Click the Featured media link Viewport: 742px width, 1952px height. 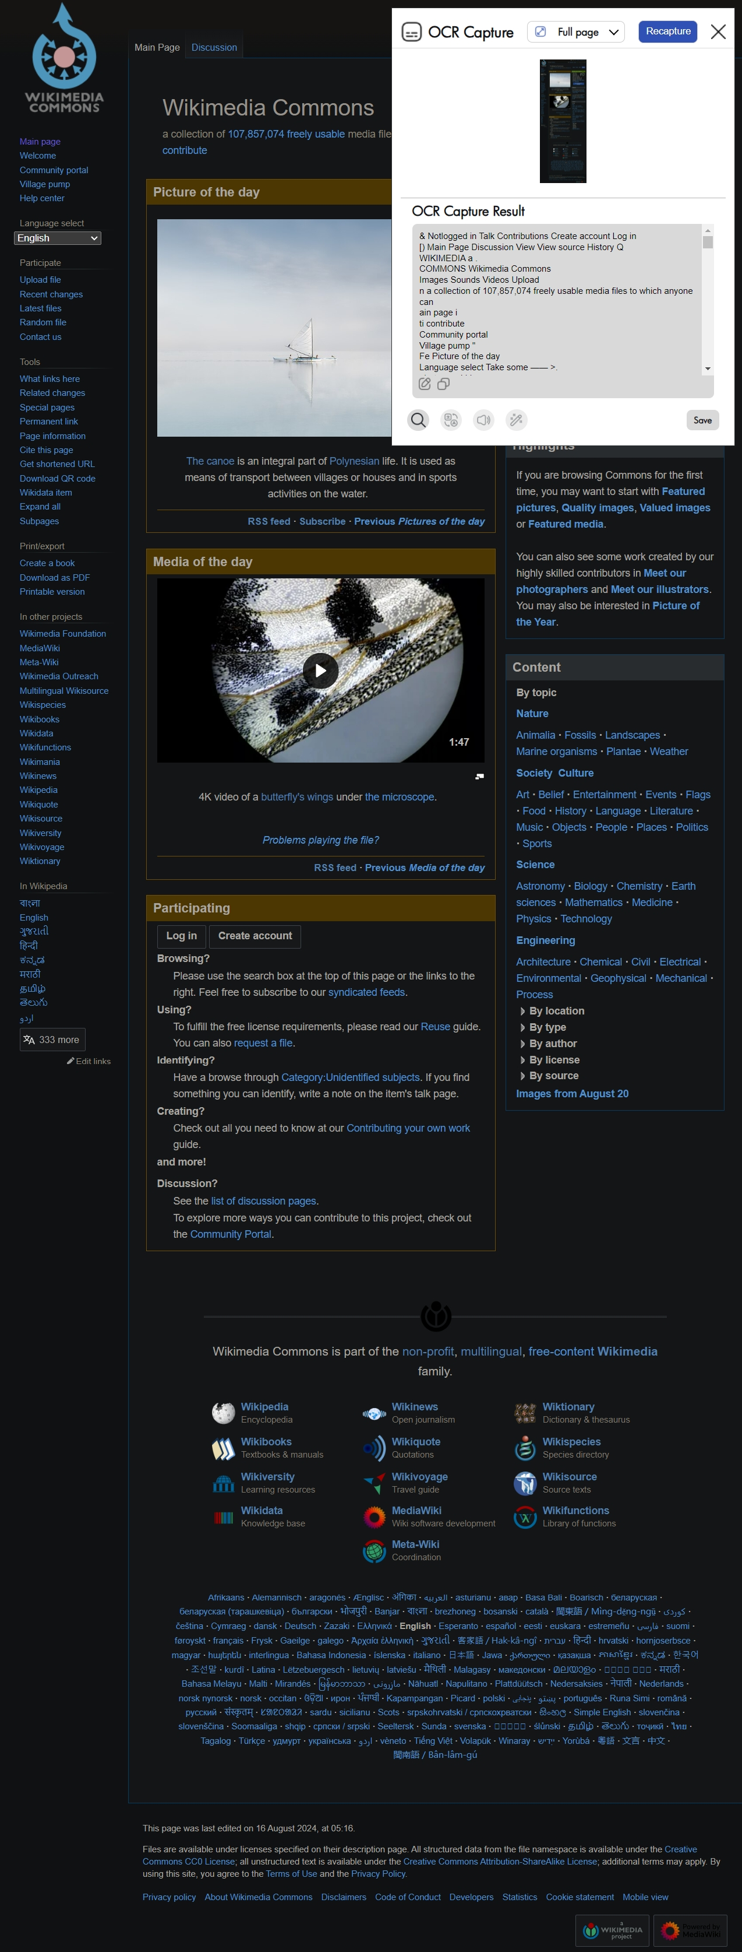(566, 524)
